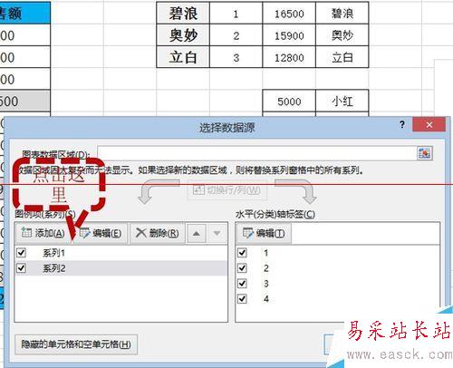The width and height of the screenshot is (453, 368).
Task: Click the rank cell with value 3 beside 立白
Action: [236, 57]
